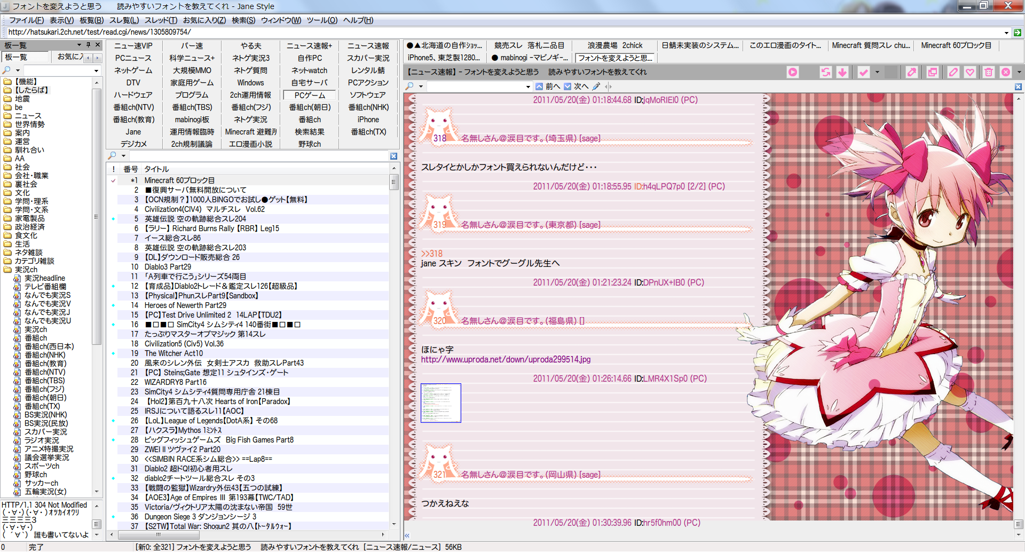Select the お気に入り tab in side panel
This screenshot has height=552, width=1025.
[70, 57]
